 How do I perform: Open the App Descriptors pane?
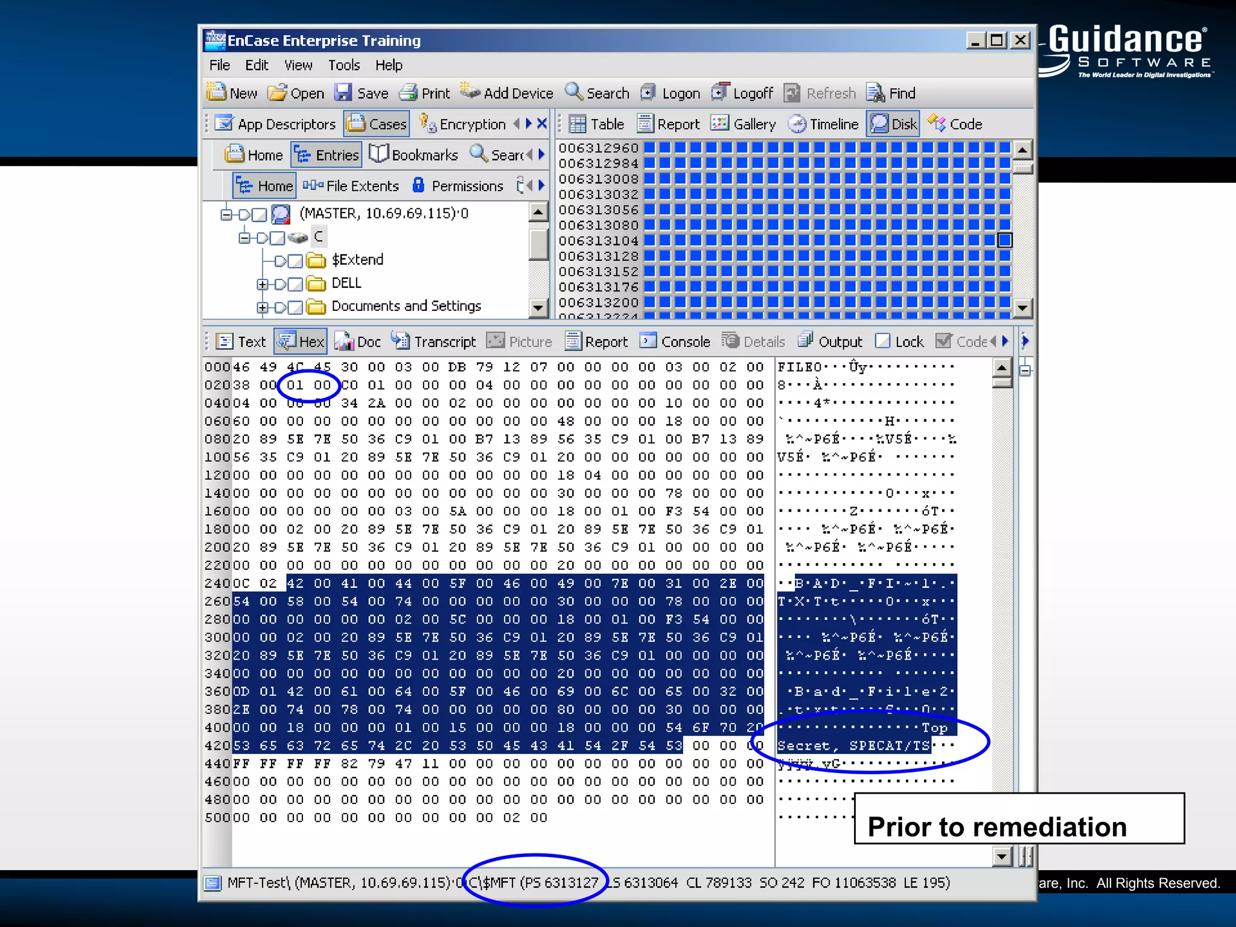click(x=275, y=124)
